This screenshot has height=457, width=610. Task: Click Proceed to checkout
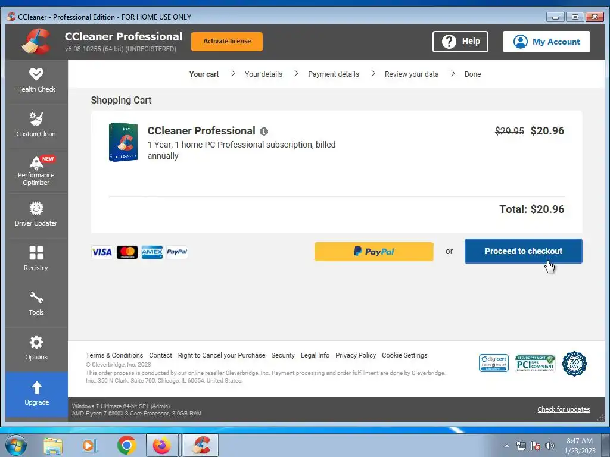[x=523, y=251]
